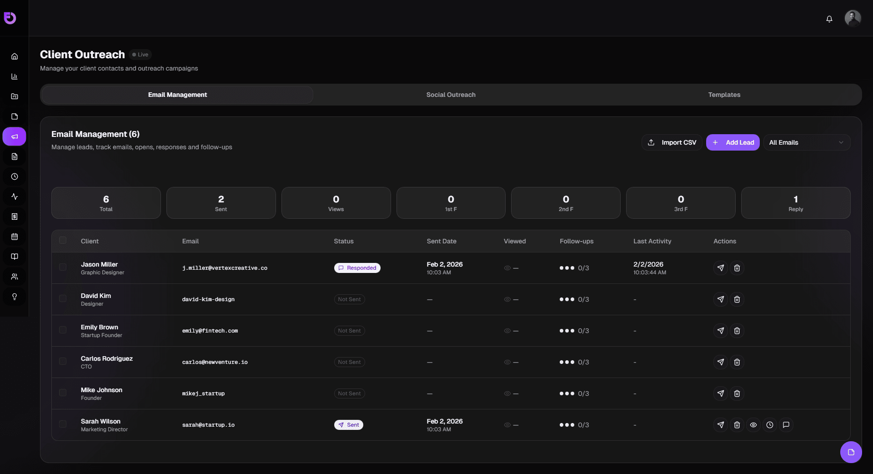The width and height of the screenshot is (873, 474).
Task: Click the Reply stat card
Action: tap(795, 203)
